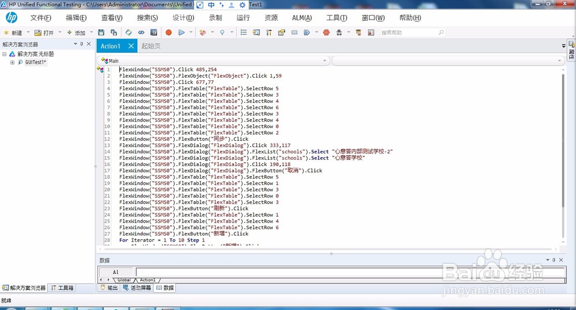
Task: Open the dropdown arrow beside the Run button
Action: pyautogui.click(x=191, y=32)
